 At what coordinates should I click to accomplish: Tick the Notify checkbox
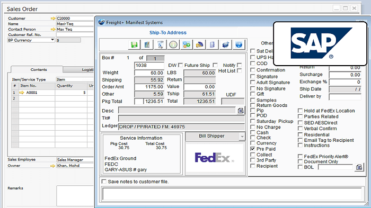click(239, 65)
